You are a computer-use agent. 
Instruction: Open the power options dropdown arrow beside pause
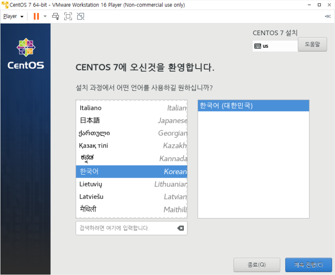point(45,16)
